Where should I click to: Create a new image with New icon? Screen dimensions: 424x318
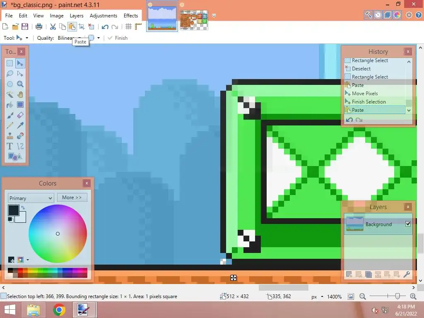[5, 26]
